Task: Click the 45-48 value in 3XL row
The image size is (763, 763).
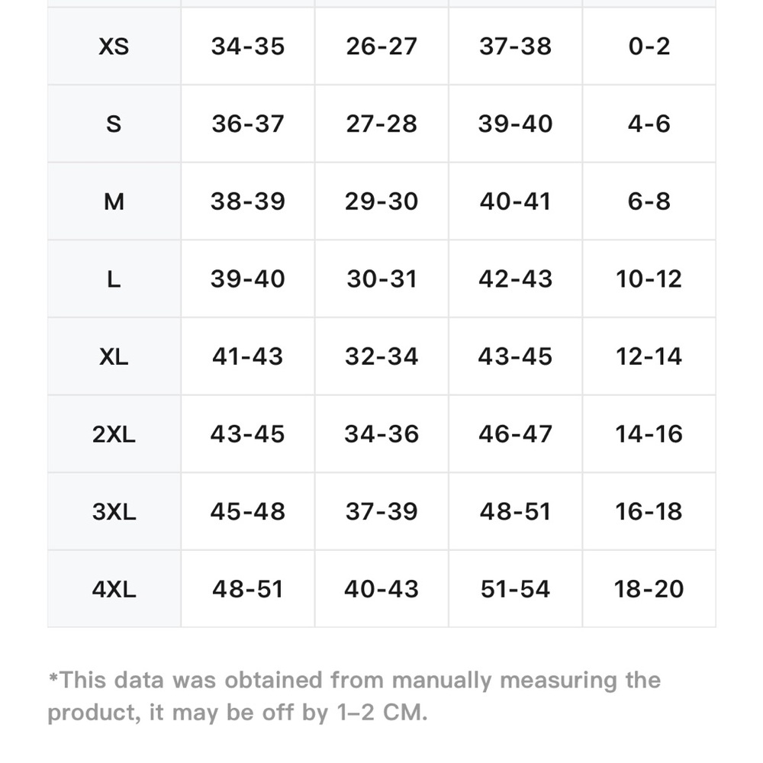Action: [248, 511]
